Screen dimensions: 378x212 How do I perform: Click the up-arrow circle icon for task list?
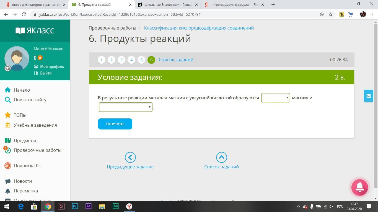coord(221,157)
